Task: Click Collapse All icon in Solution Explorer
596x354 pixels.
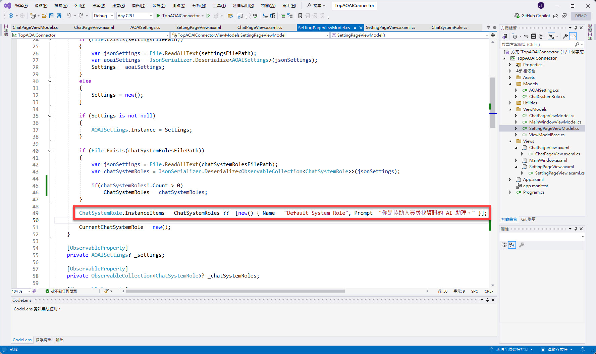Action: point(534,36)
